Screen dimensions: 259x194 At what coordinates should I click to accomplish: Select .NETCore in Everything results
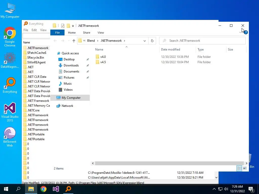click(33, 110)
